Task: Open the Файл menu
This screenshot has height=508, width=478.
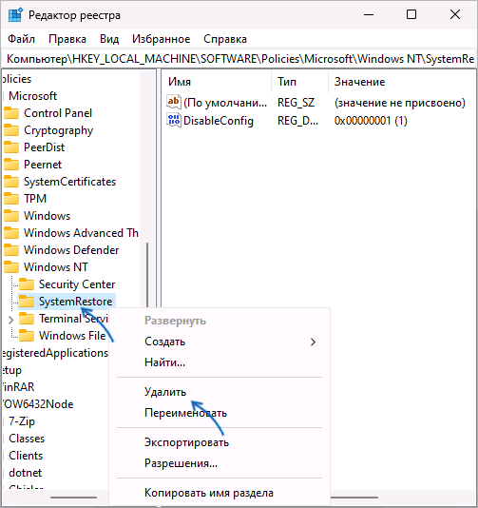Action: pyautogui.click(x=21, y=39)
